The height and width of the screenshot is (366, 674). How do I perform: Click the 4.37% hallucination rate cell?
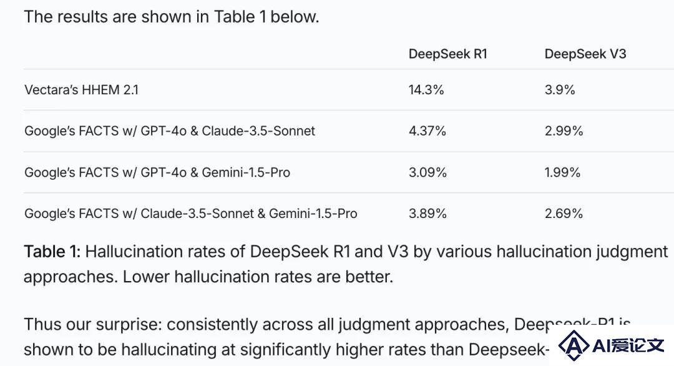coord(427,131)
